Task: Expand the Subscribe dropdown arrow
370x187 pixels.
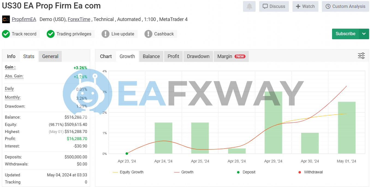Action: (364, 34)
